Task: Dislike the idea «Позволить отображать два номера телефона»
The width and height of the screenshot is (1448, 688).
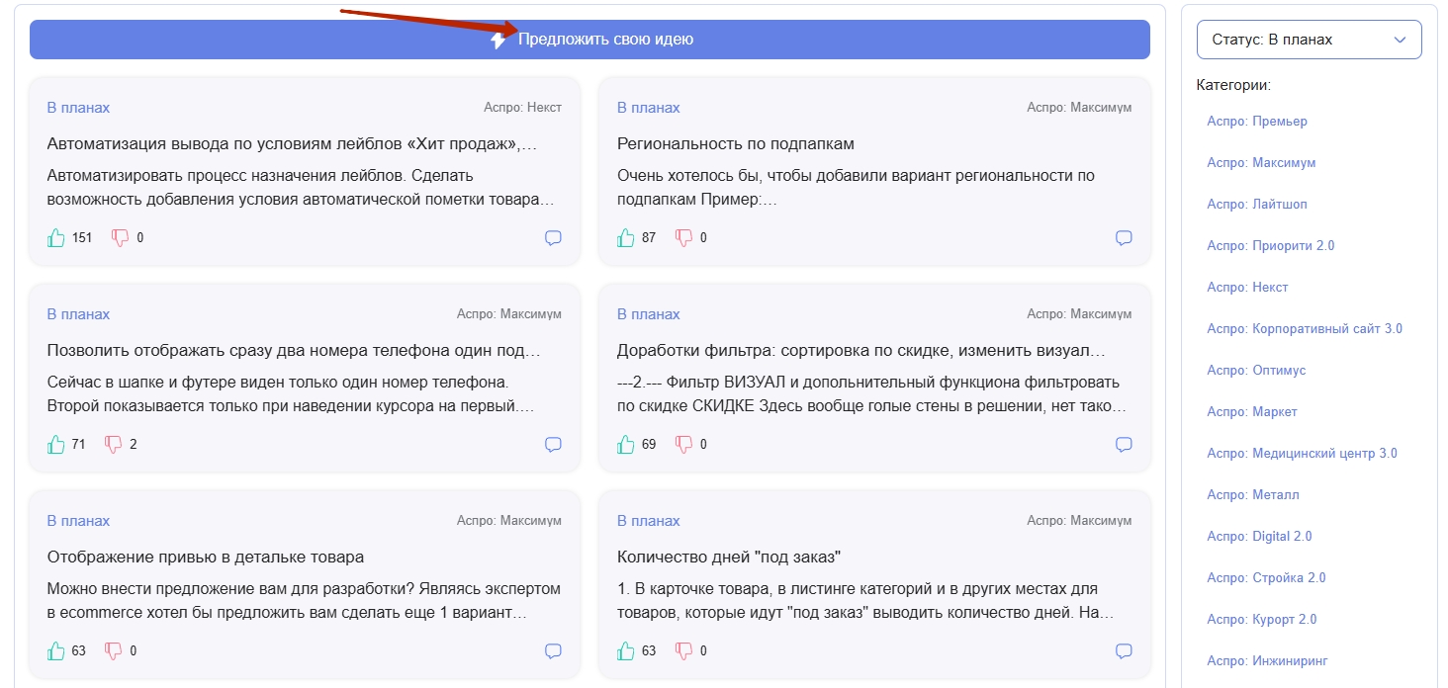Action: (x=113, y=444)
